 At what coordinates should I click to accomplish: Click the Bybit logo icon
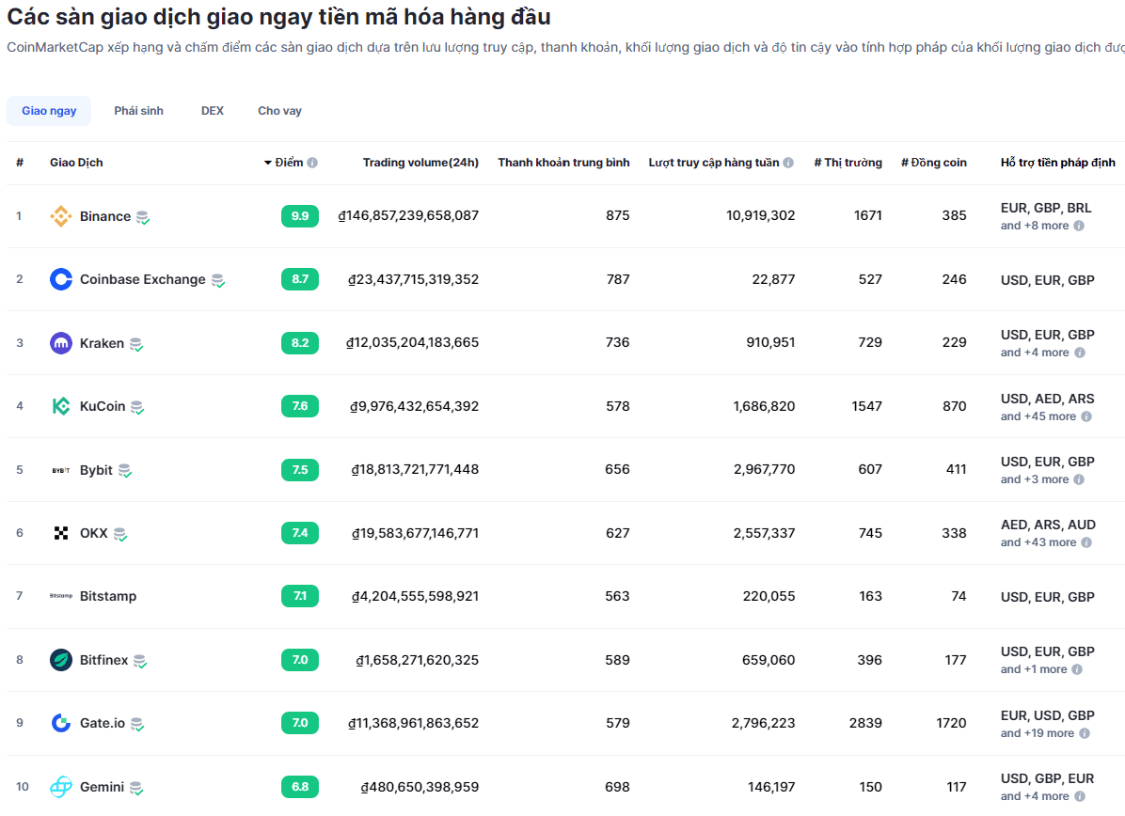pyautogui.click(x=61, y=470)
